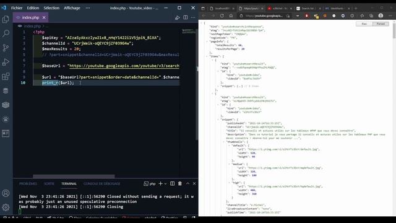Switch to the PROBLÈMES panel tab
Screen dimensions: 396x223
[28, 184]
